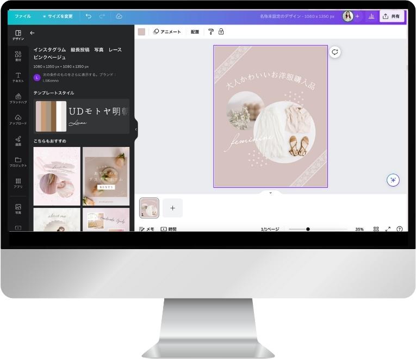Image resolution: width=416 pixels, height=359 pixels.
Task: Click the 共有 share button
Action: pos(392,16)
